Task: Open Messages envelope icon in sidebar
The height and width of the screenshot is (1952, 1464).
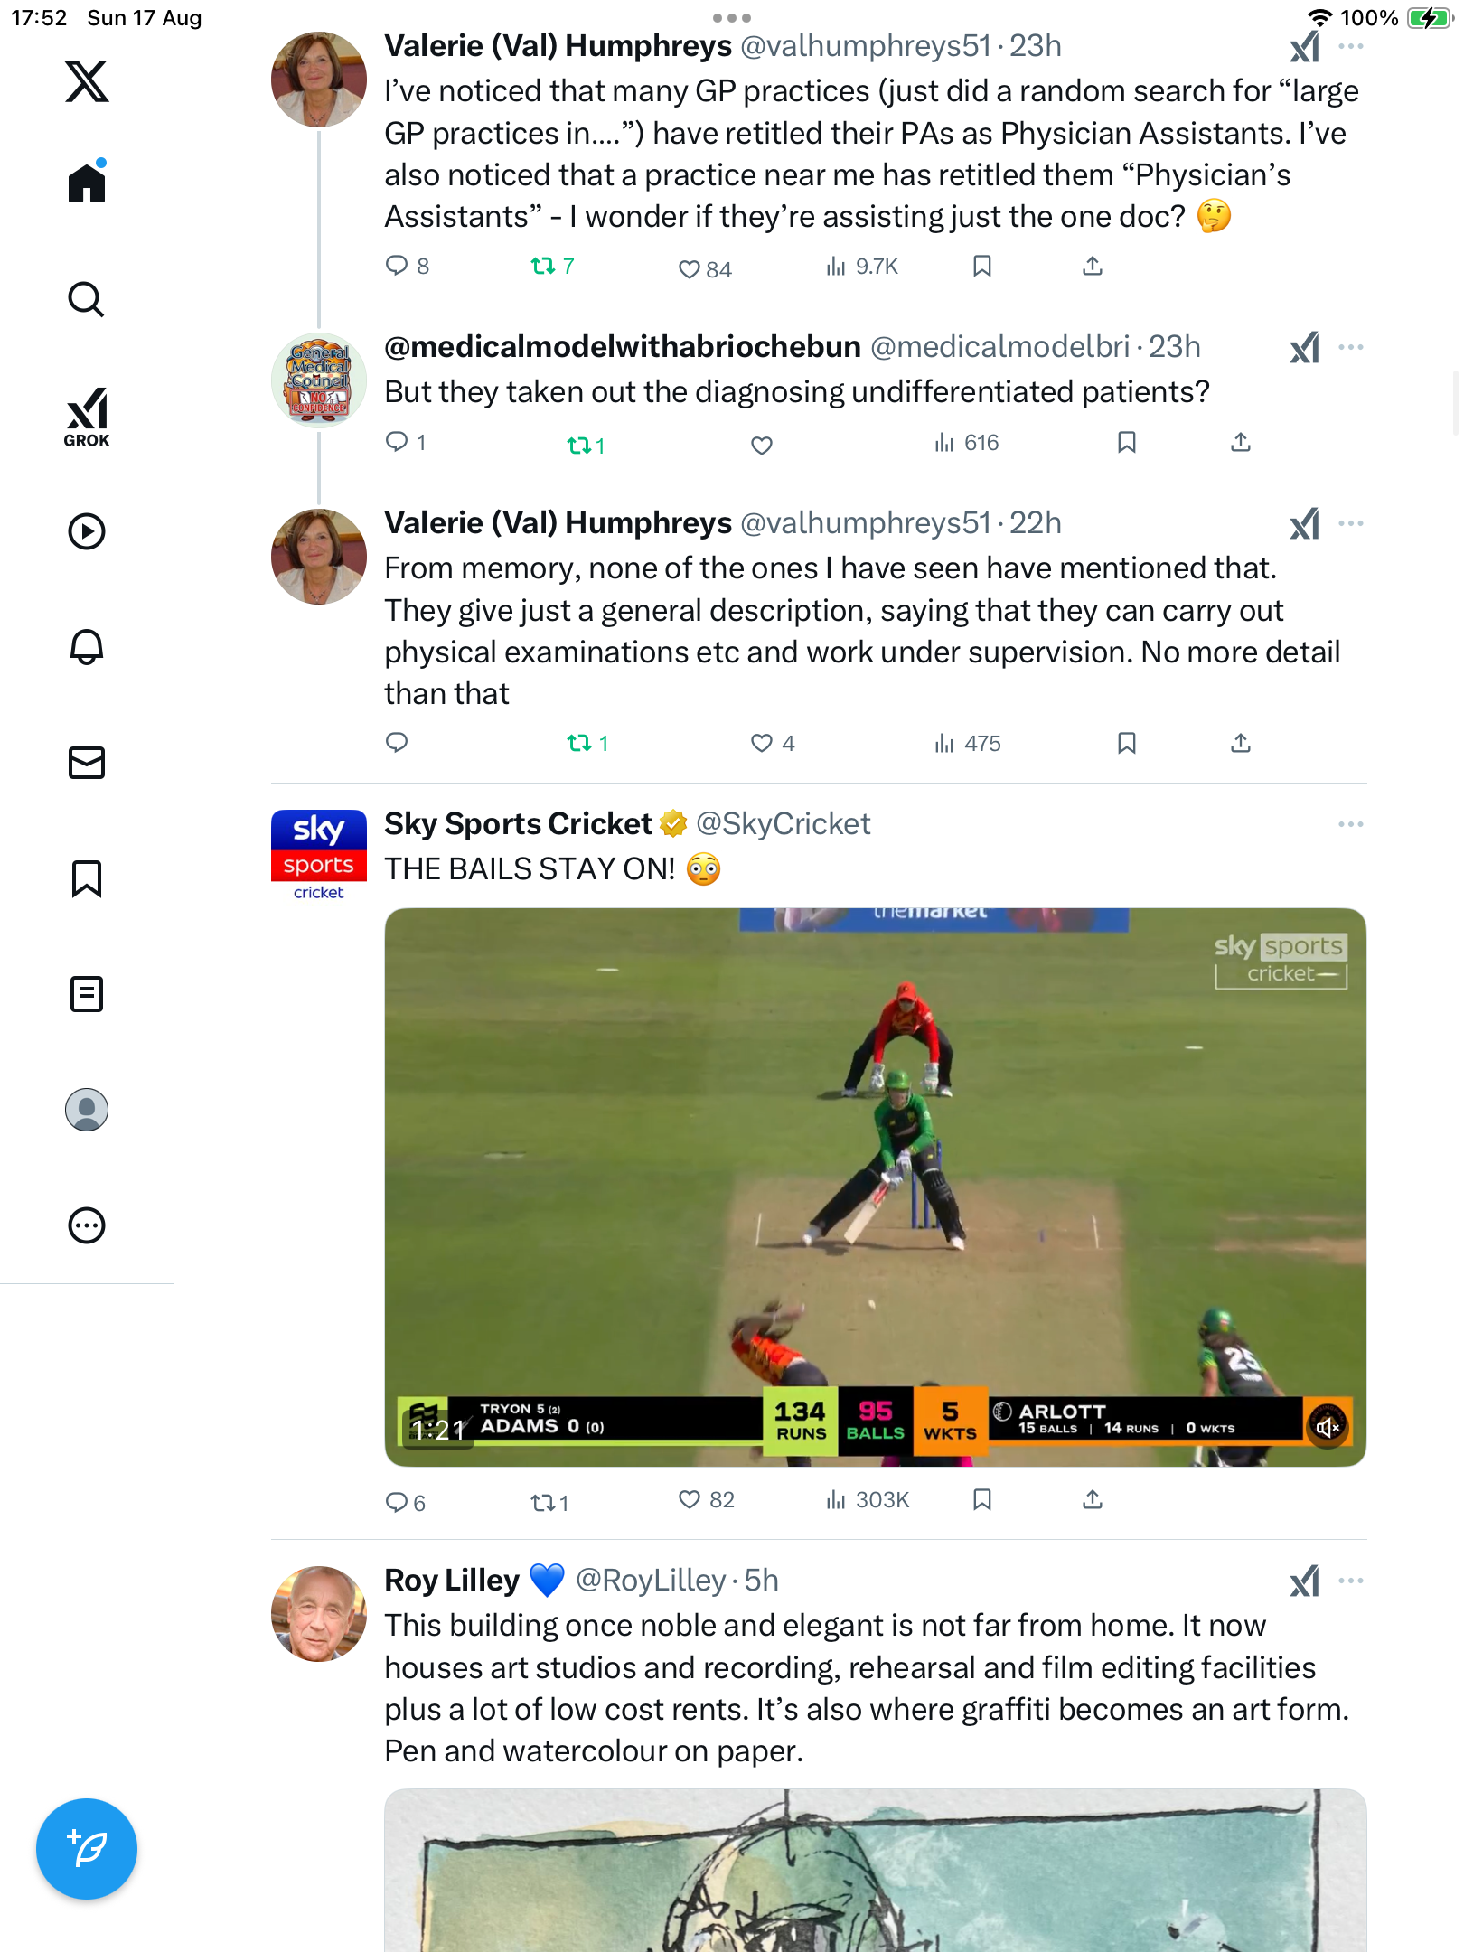Action: pos(87,763)
